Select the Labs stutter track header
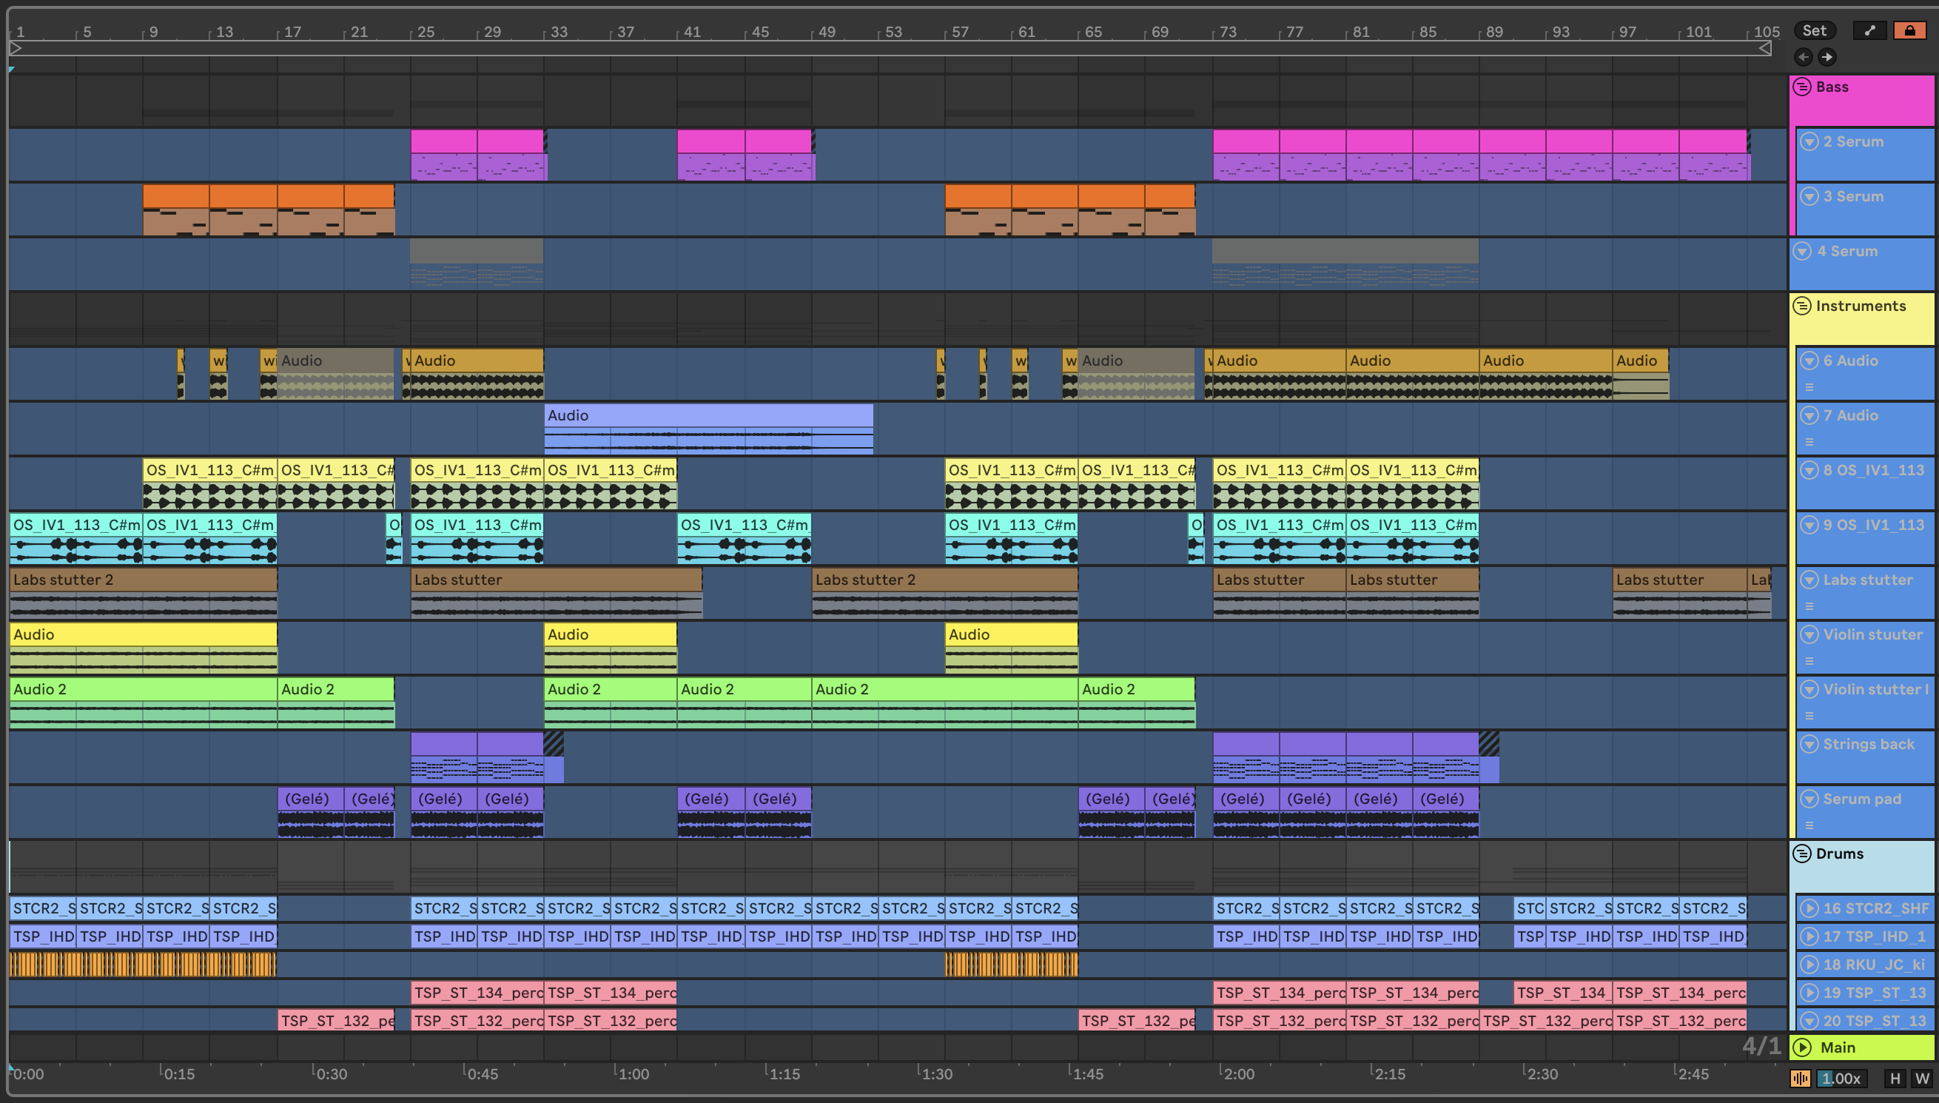Image resolution: width=1939 pixels, height=1103 pixels. pos(1867,580)
